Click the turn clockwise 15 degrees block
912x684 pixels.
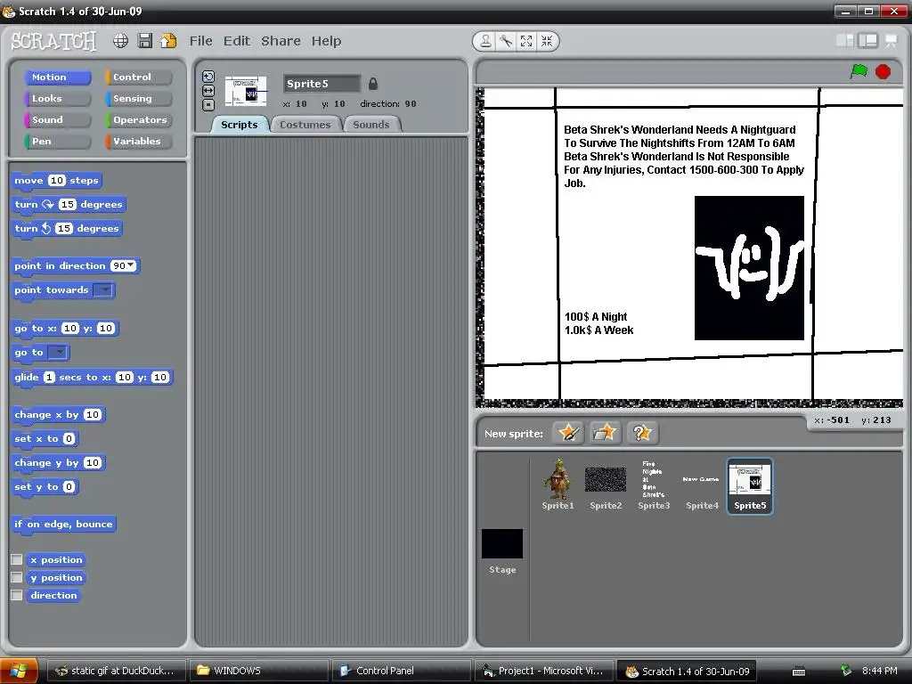69,204
